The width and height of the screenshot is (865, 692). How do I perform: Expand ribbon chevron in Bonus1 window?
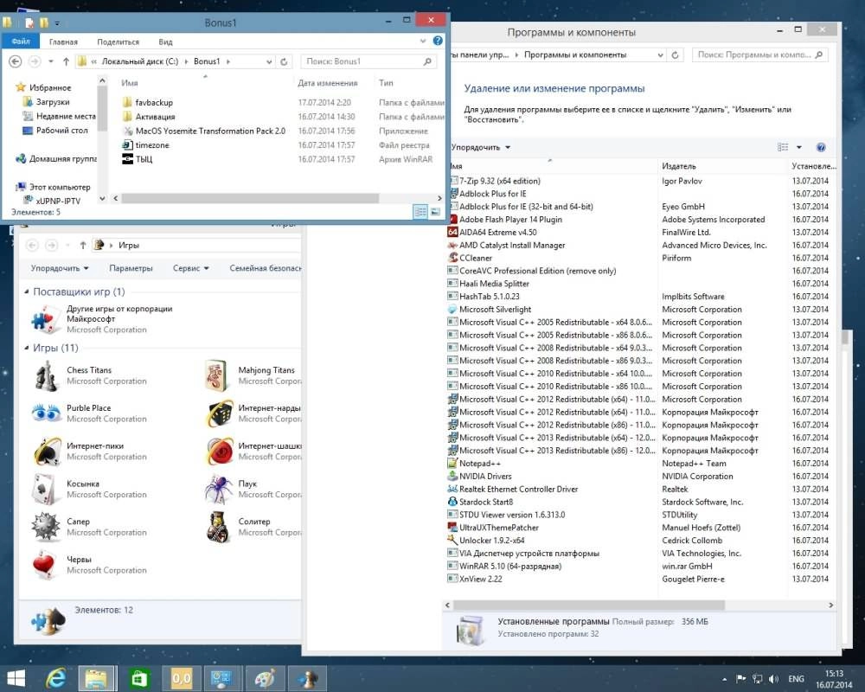423,41
